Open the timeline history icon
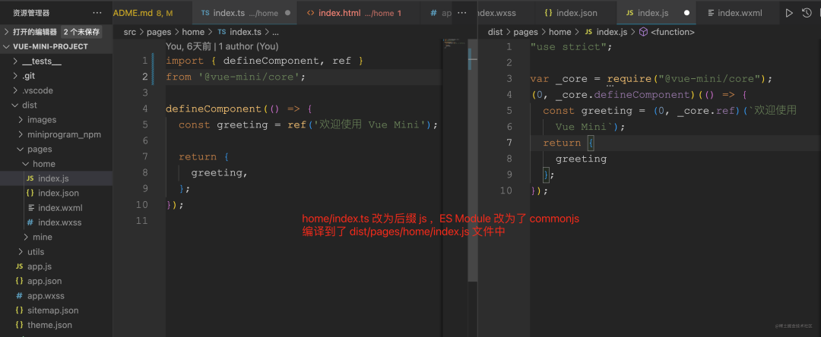The image size is (821, 337). pyautogui.click(x=807, y=13)
